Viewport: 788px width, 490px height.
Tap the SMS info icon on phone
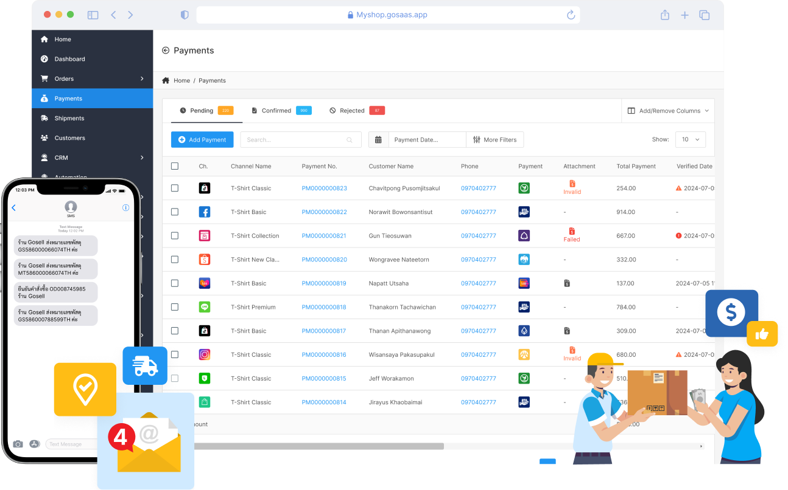[126, 208]
